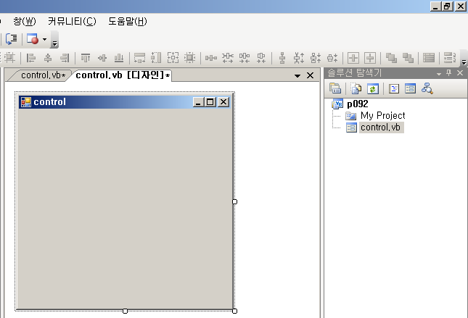468x318 pixels.
Task: Click the control form's maximize button
Action: (210, 102)
